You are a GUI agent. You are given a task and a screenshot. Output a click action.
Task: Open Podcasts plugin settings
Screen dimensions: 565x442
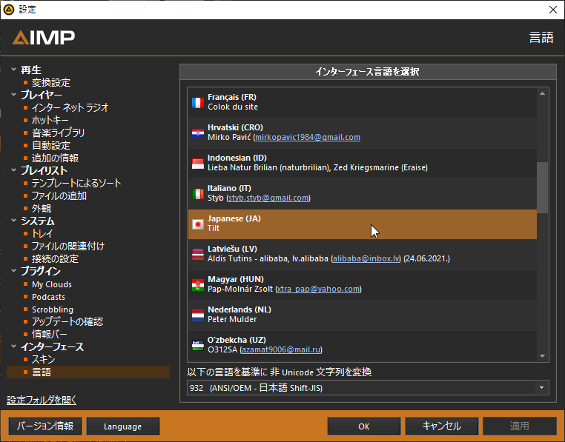tap(49, 297)
